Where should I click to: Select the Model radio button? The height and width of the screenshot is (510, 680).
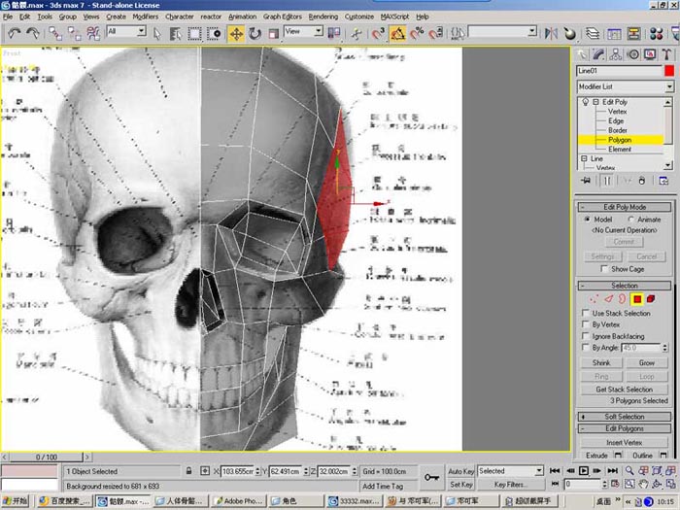tap(587, 220)
